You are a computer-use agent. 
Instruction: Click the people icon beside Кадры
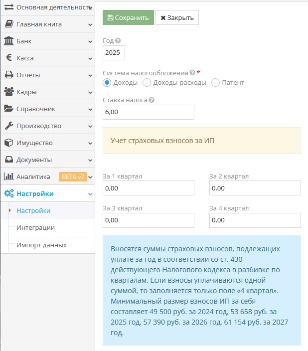[8, 92]
